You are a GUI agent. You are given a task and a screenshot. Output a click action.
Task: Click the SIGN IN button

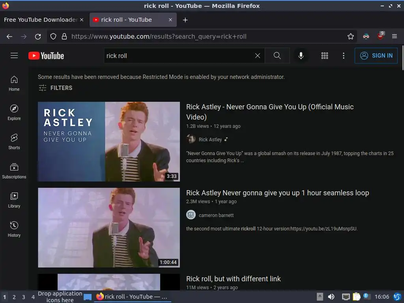tap(376, 56)
